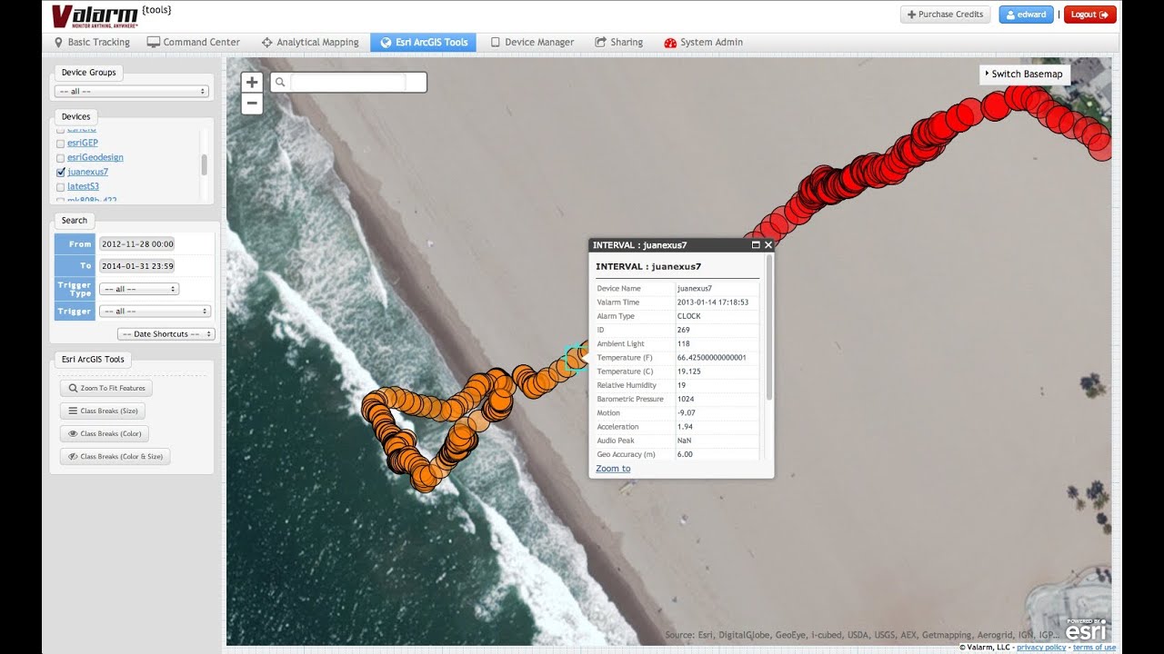This screenshot has height=654, width=1164.
Task: Toggle the latestS3 device checkbox
Action: point(60,186)
